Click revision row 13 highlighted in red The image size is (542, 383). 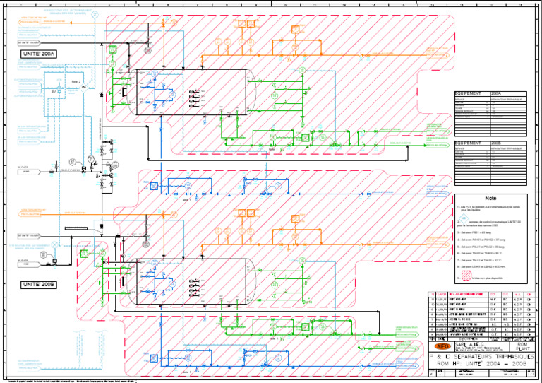481,294
